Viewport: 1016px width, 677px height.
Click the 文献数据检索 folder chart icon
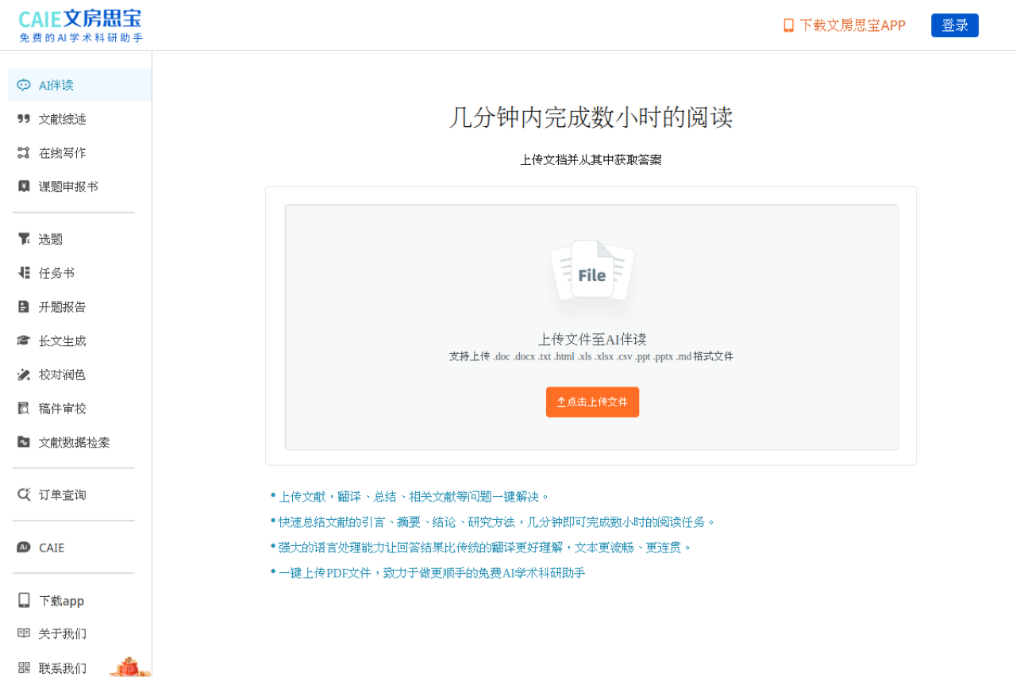click(x=24, y=442)
